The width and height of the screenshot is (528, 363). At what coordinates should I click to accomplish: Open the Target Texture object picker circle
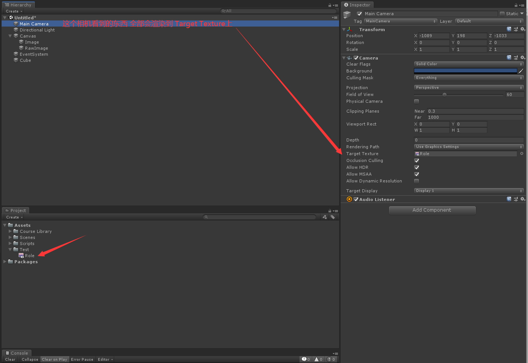(522, 154)
